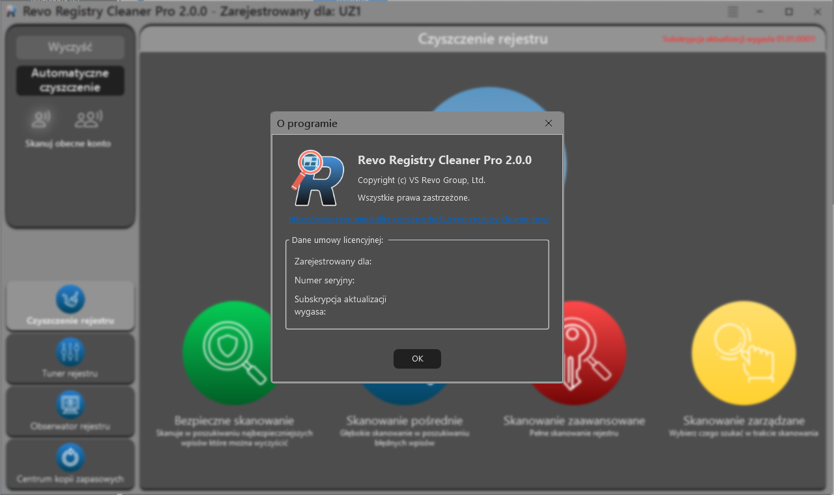
Task: Click the 'Subskrypcja aktualizacji wygasa:' label
Action: (341, 305)
